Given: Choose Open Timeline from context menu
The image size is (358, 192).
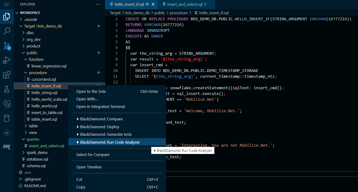Looking at the screenshot, I should (117, 167).
